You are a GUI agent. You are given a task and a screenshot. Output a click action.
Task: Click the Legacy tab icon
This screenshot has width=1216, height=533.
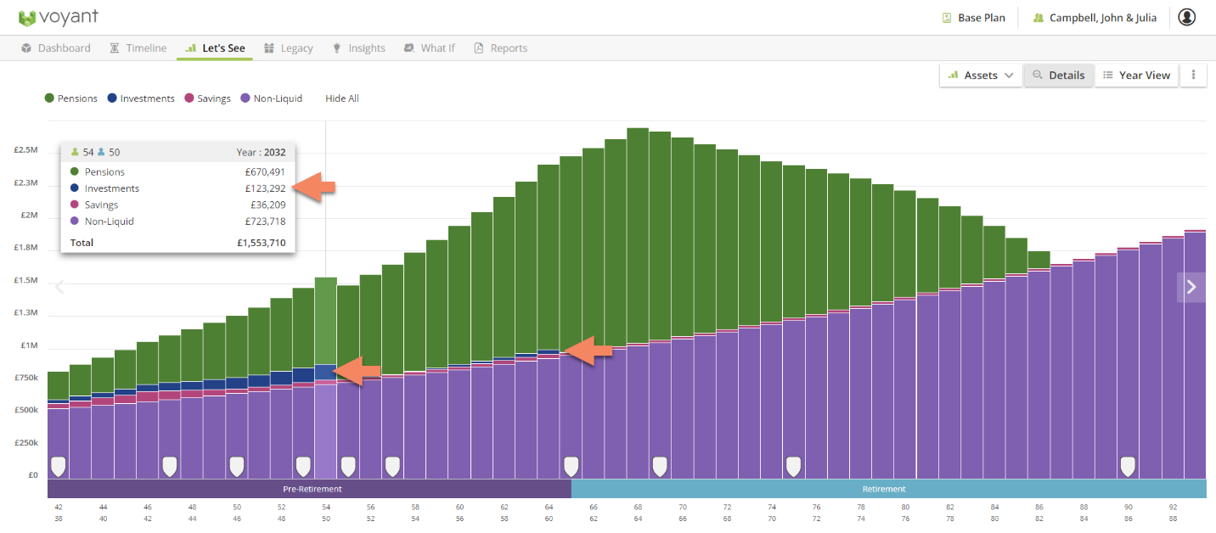pos(269,48)
